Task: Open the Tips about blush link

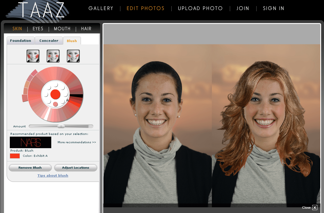Action: click(53, 176)
